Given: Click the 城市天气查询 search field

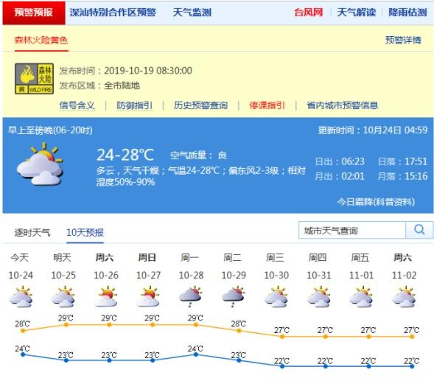Looking at the screenshot, I should click(x=352, y=230).
